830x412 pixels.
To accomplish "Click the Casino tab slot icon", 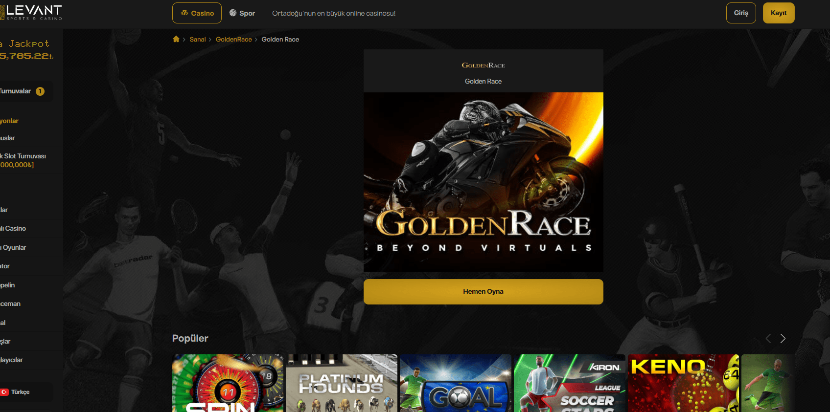I will pyautogui.click(x=184, y=13).
